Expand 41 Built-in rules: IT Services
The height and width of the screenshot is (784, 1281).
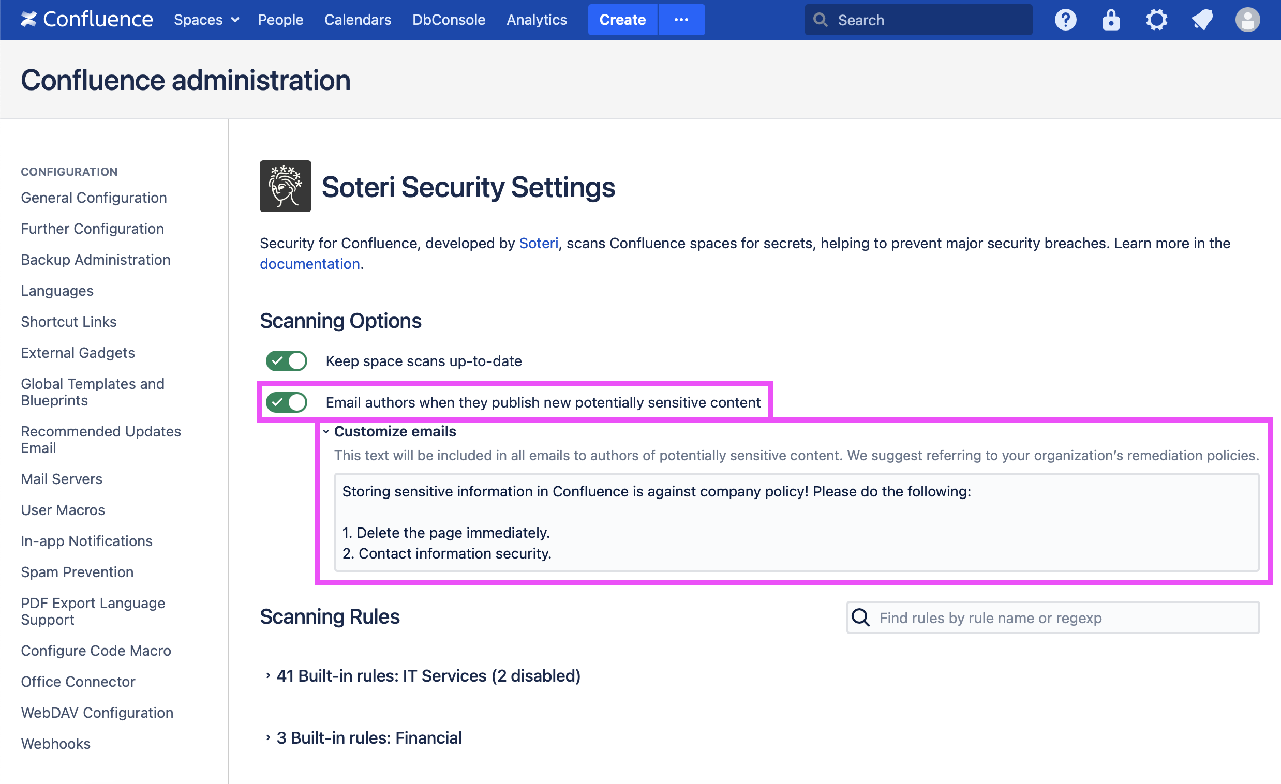tap(427, 675)
